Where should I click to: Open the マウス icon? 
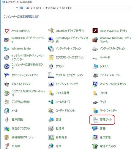click(95, 102)
